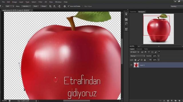Open the layer filter Kind dropdown
This screenshot has width=183, height=102.
(135, 52)
